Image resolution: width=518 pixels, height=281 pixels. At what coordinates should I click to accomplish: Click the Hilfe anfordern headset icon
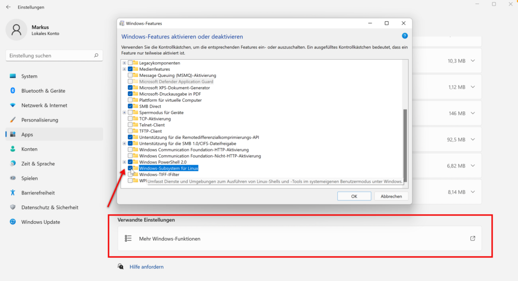[x=121, y=266]
